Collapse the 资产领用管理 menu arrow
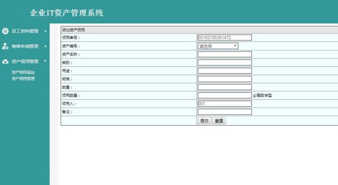Image resolution: width=338 pixels, height=185 pixels. (x=45, y=61)
